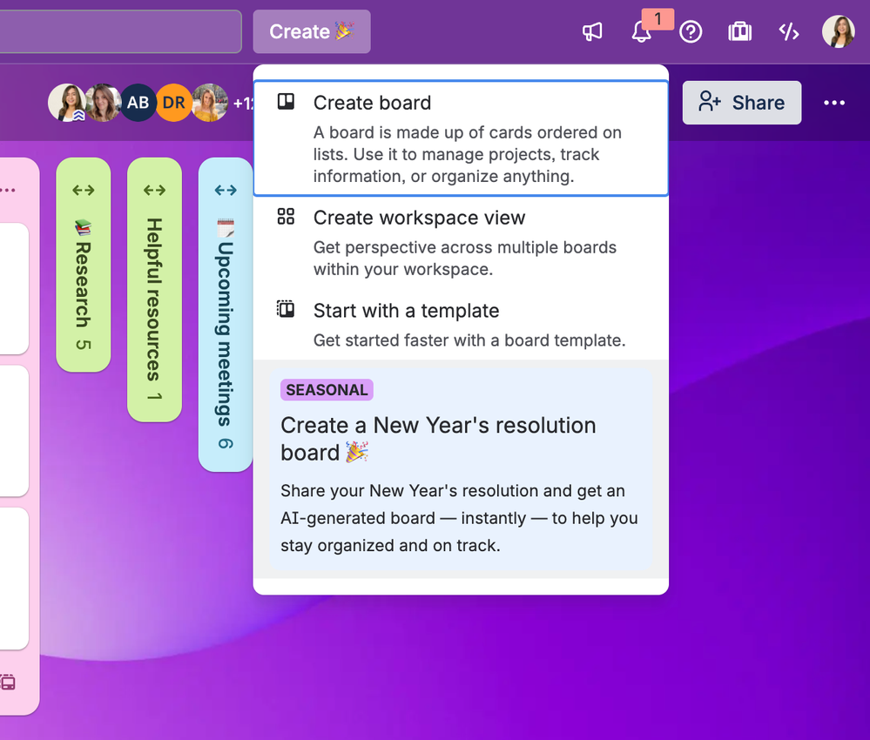Open DR member's avatar
The height and width of the screenshot is (740, 870).
(173, 103)
